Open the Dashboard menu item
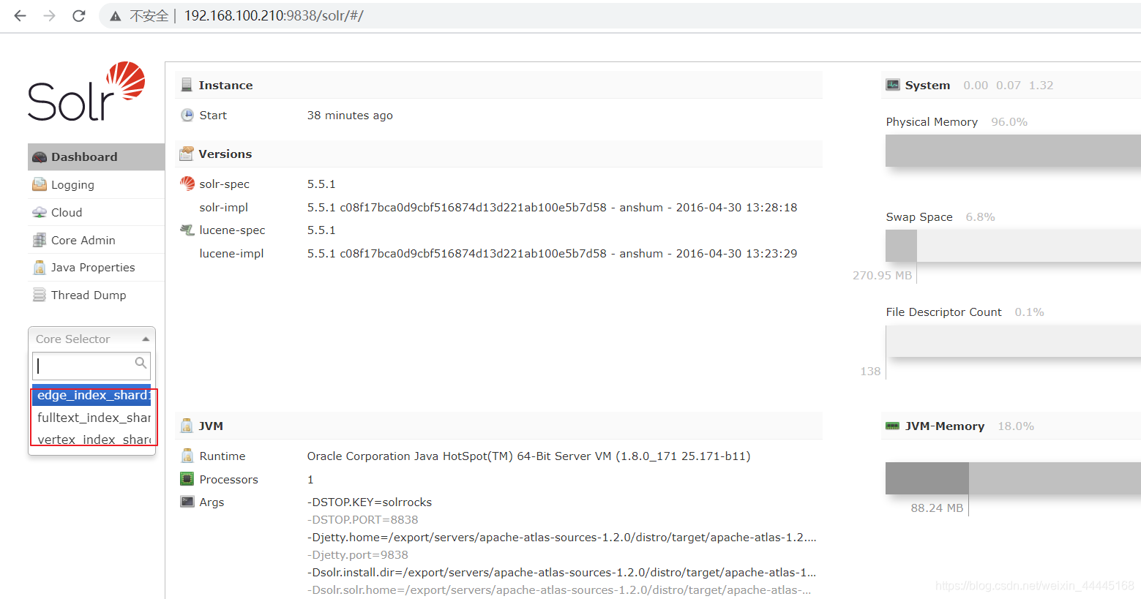This screenshot has width=1141, height=599. click(96, 157)
